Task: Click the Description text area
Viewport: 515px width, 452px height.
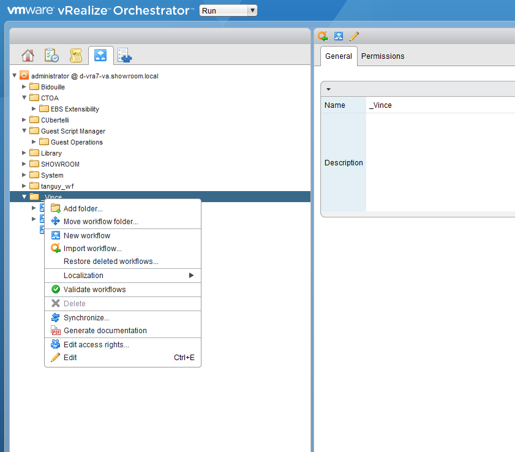Action: (x=440, y=162)
